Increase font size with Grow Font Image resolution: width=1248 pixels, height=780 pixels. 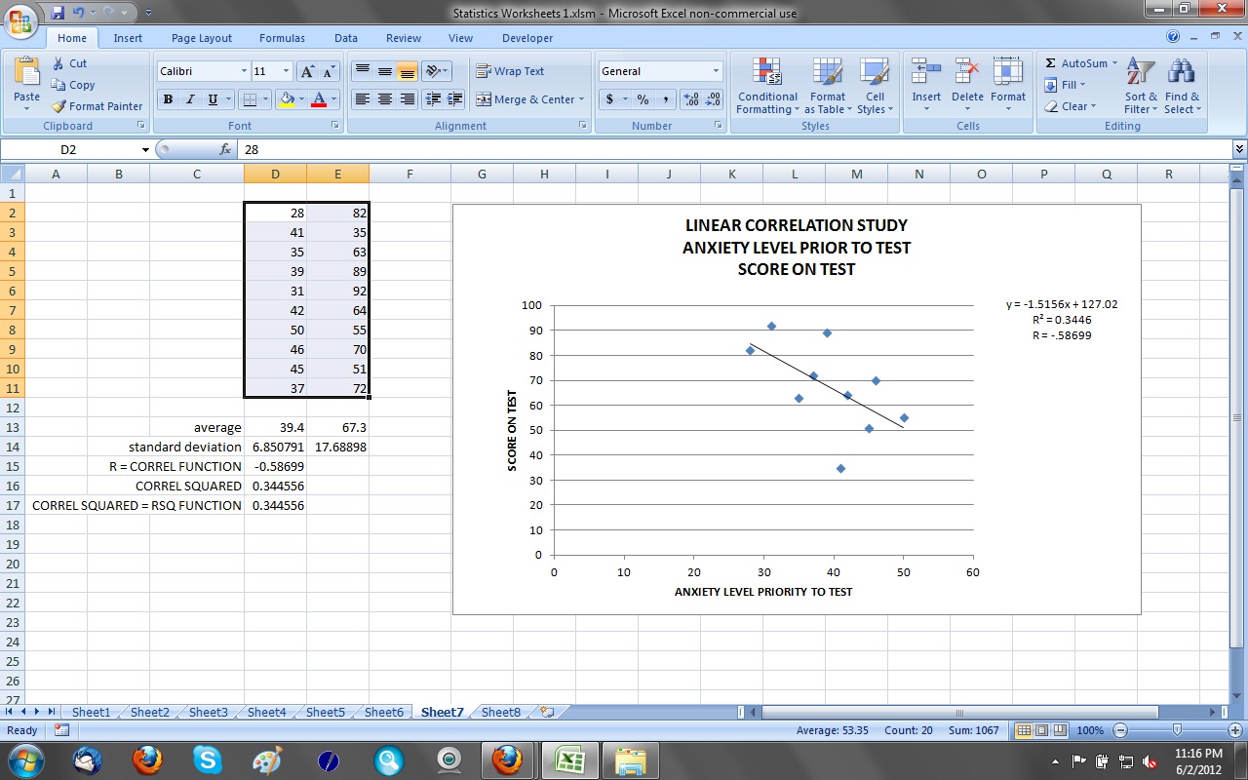pos(307,71)
